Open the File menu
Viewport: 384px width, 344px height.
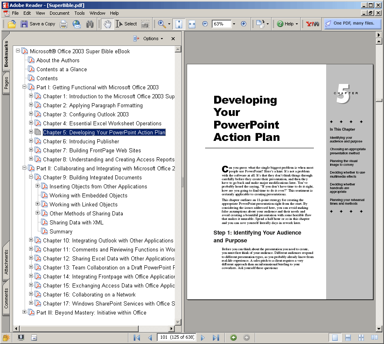(x=15, y=13)
